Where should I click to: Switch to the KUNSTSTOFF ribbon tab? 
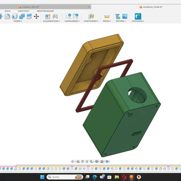point(24,11)
